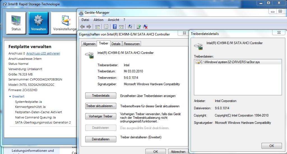
Task: Toggle the console tree toolbar icon in Geräte-Manager
Action: tap(97, 27)
